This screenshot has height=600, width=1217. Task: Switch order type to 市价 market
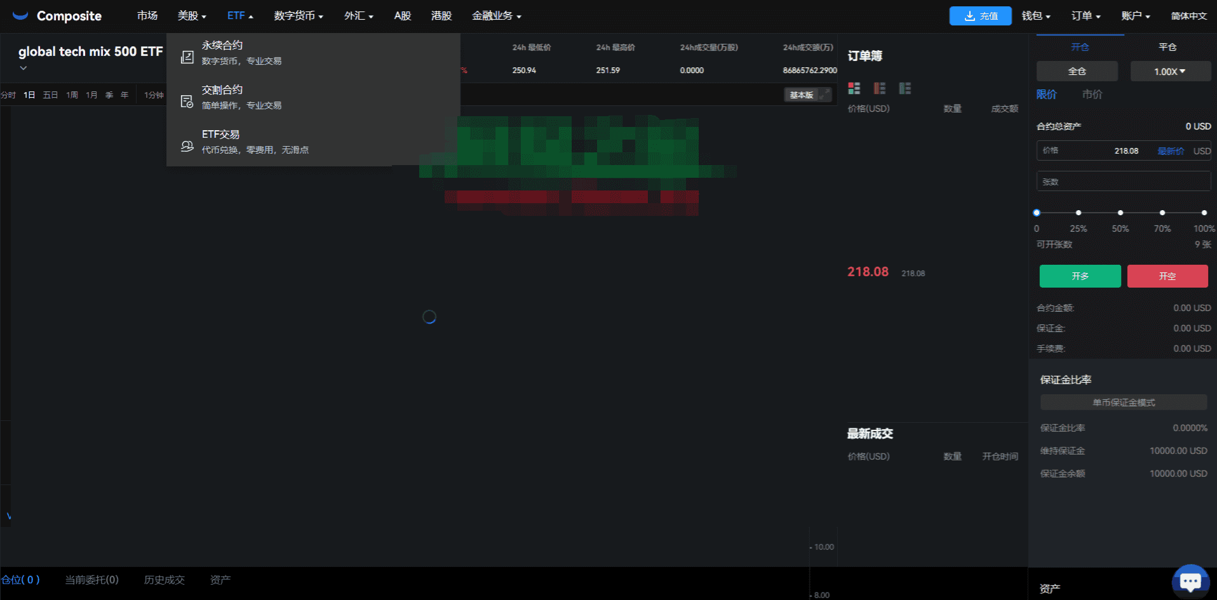[x=1092, y=95]
